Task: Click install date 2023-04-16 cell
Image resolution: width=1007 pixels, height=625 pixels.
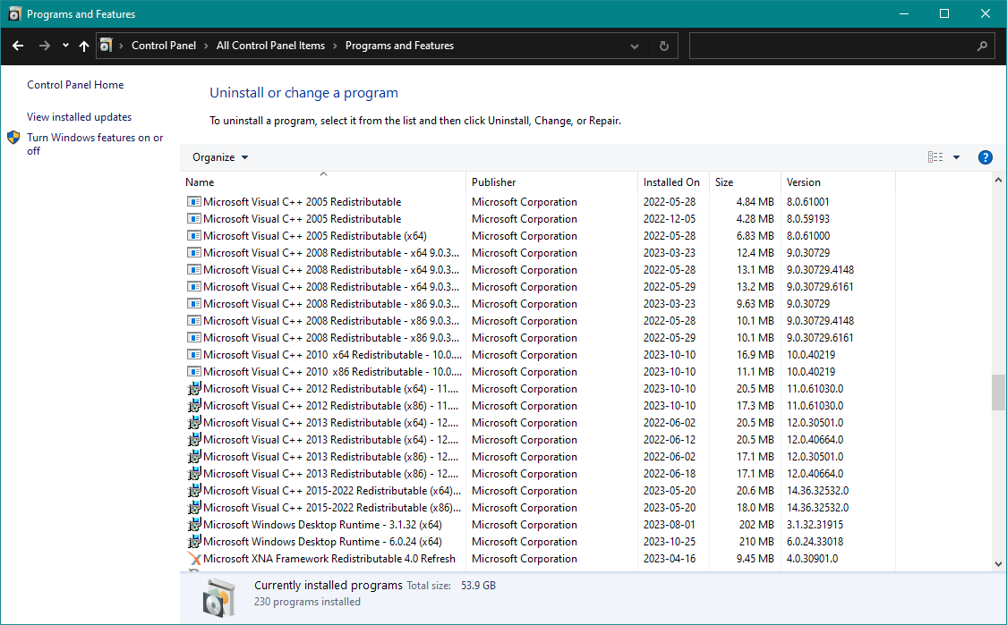Action: pyautogui.click(x=670, y=559)
